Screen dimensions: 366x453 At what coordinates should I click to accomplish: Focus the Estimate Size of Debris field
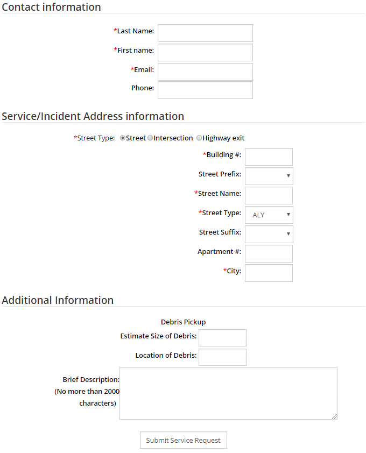tap(222, 338)
